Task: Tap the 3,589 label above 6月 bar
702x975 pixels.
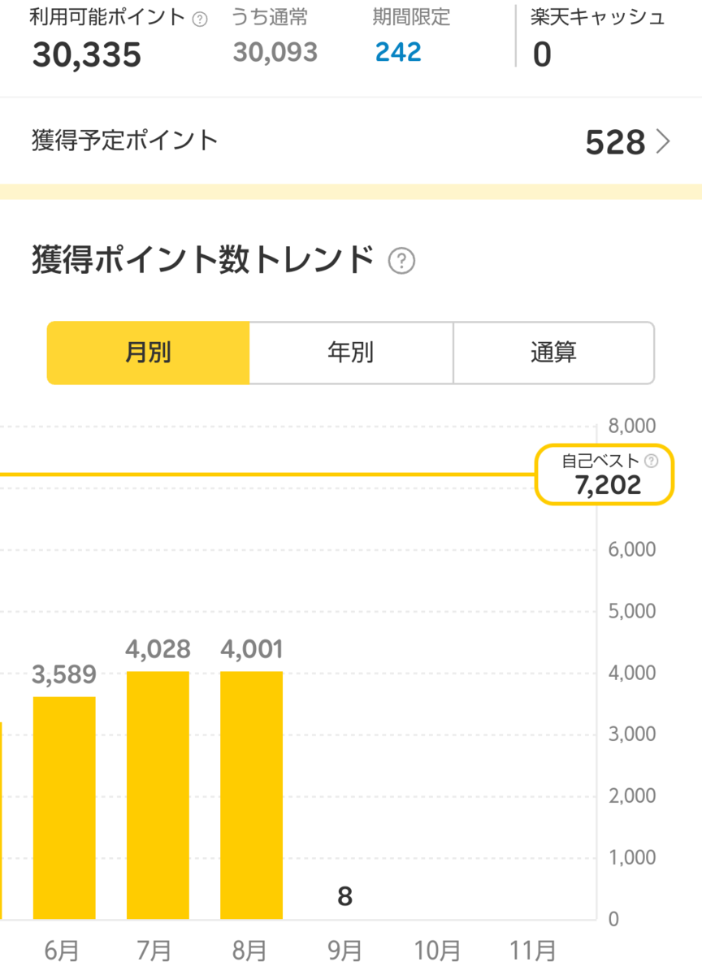Action: pos(64,674)
